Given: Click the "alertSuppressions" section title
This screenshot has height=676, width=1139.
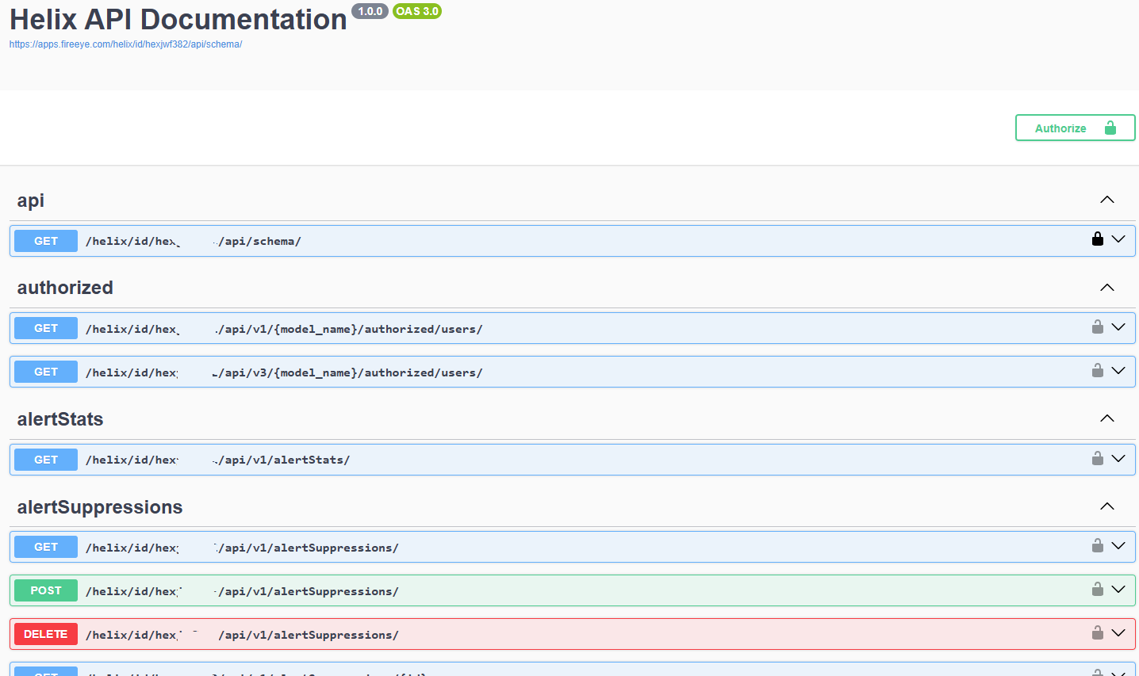Looking at the screenshot, I should pyautogui.click(x=100, y=507).
